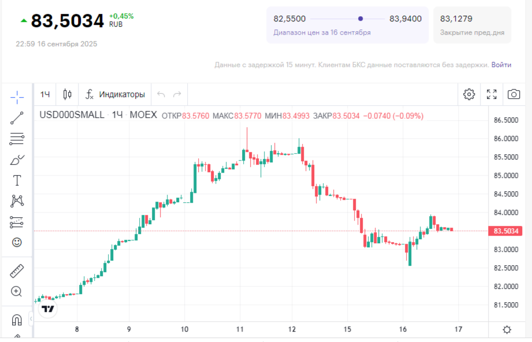Toggle magnet mode for drawings

(17, 319)
